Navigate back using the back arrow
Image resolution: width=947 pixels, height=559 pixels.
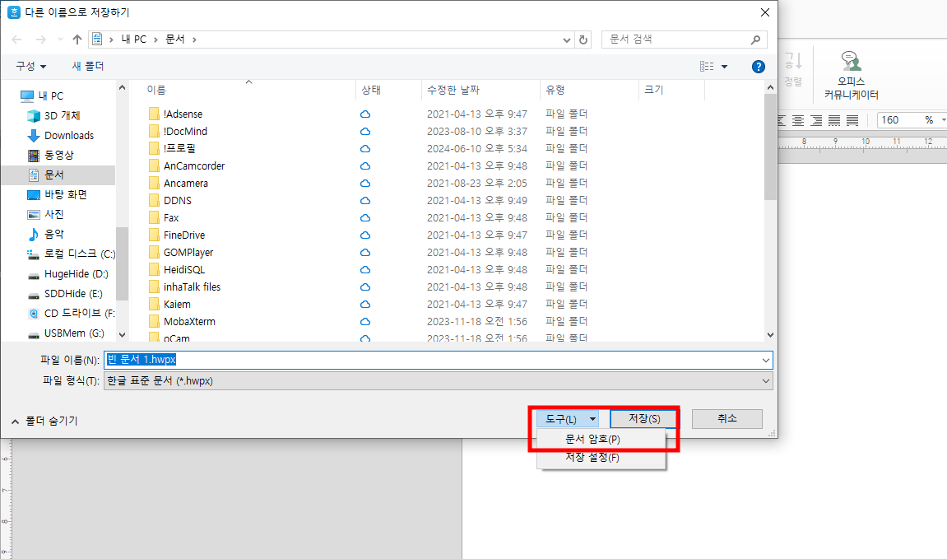tap(16, 39)
